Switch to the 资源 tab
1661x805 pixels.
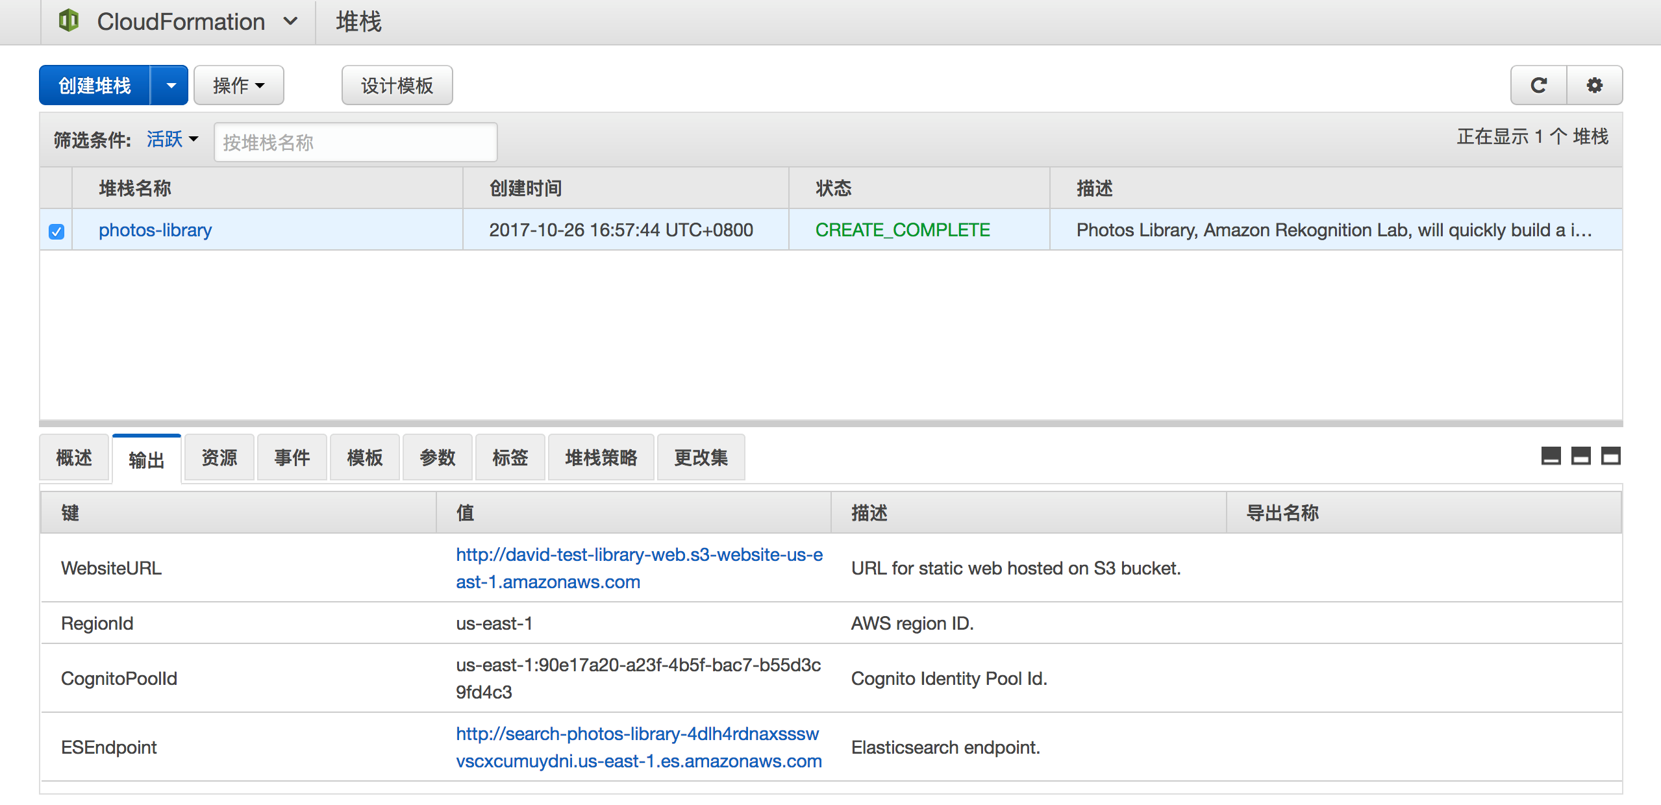click(219, 458)
